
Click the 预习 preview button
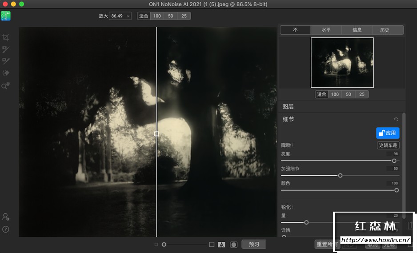pos(253,244)
